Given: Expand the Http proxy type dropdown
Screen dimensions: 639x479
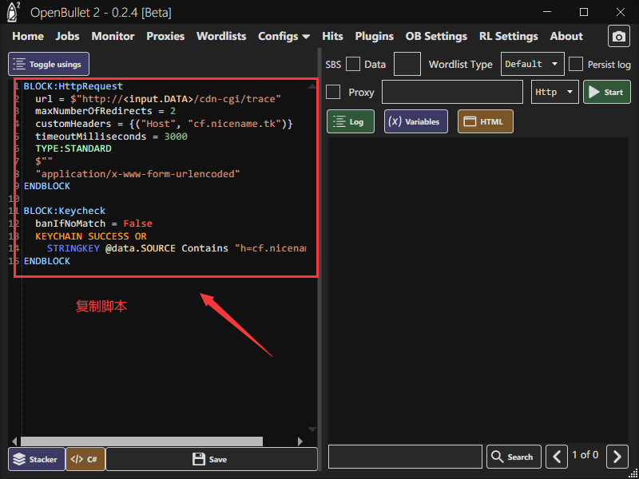Looking at the screenshot, I should [555, 92].
